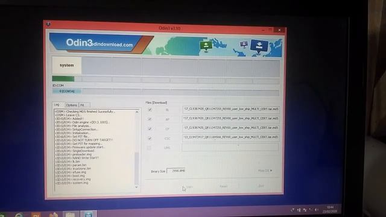Untick the AP file checkbox
386x217 pixels.
[x=150, y=119]
